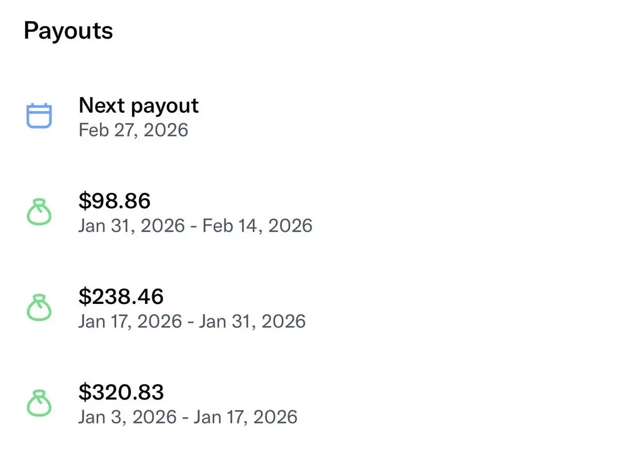The image size is (638, 459).
Task: Tap the dash in Jan 3 - Jan 17 range
Action: click(x=184, y=418)
